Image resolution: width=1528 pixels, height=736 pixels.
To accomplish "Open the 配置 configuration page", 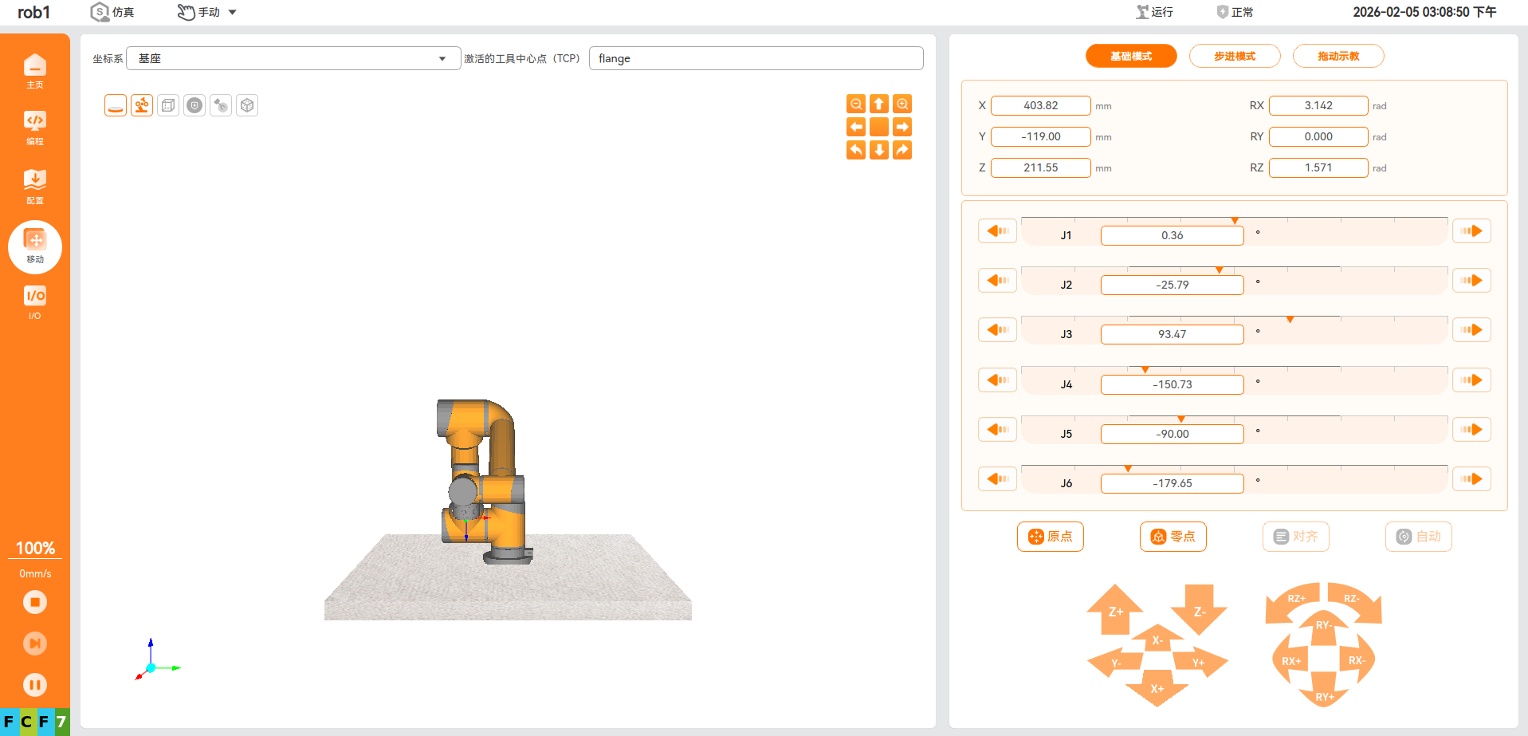I will tap(35, 187).
